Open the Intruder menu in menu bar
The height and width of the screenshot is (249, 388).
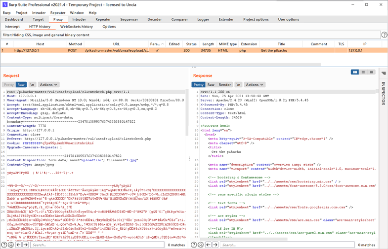click(x=39, y=13)
